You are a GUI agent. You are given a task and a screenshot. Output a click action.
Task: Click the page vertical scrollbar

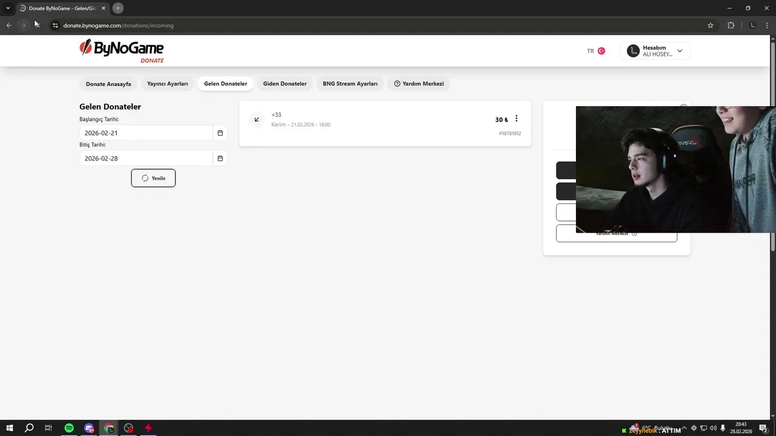click(772, 145)
